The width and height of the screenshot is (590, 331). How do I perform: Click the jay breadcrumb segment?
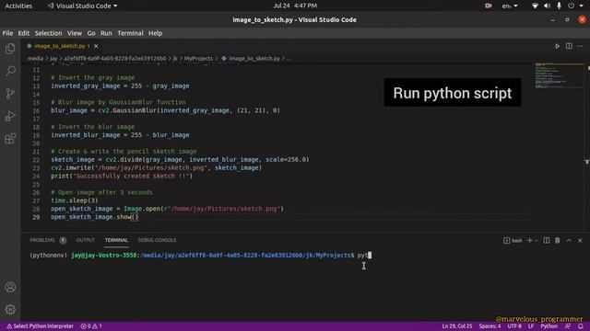[53, 59]
